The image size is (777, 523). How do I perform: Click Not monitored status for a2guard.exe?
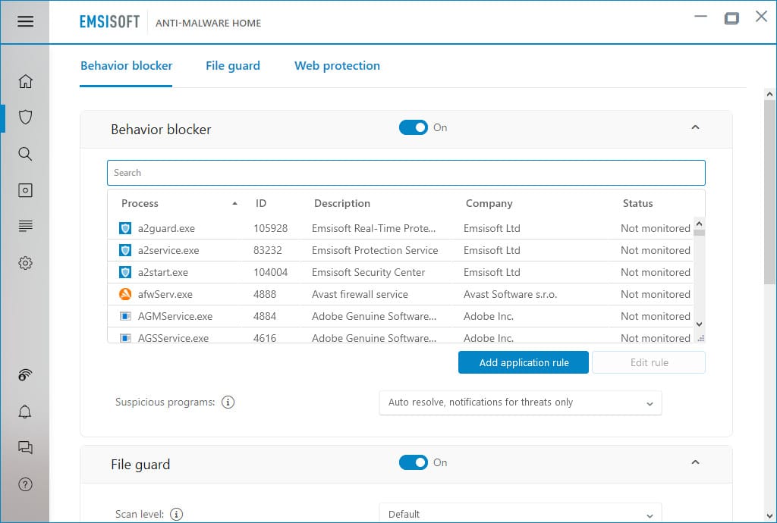coord(656,229)
